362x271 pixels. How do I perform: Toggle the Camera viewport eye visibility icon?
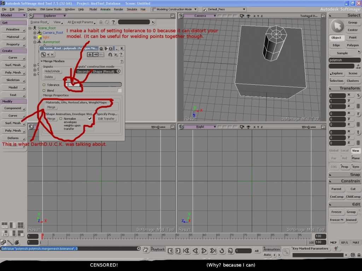coord(249,16)
